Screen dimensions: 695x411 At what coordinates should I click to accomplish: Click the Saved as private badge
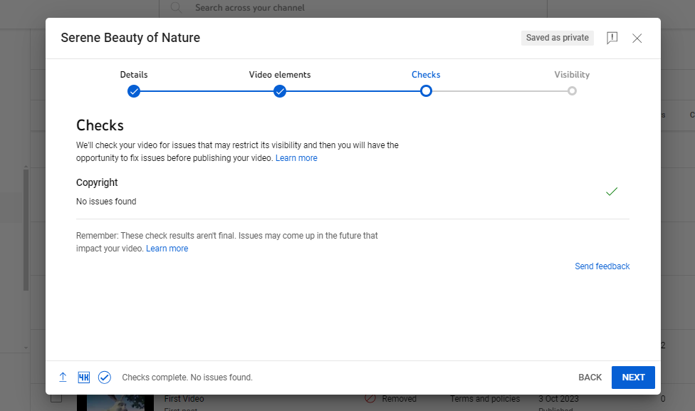tap(557, 38)
